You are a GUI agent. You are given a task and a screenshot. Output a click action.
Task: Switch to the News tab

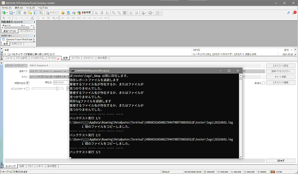9,58
